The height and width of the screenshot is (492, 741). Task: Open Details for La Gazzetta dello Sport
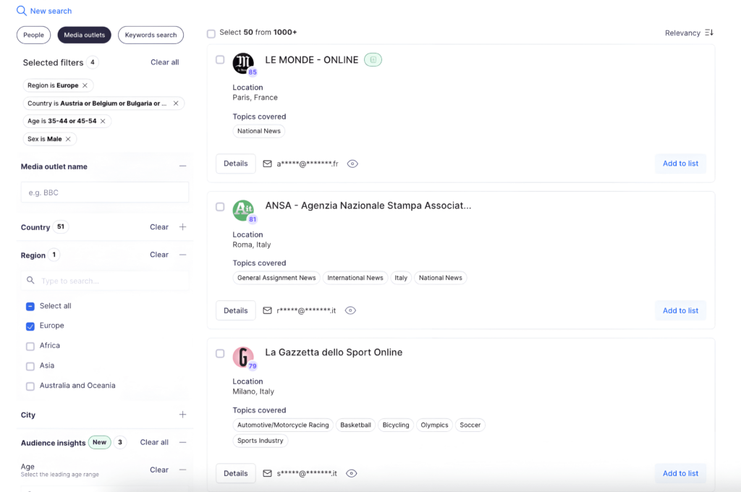pyautogui.click(x=236, y=473)
